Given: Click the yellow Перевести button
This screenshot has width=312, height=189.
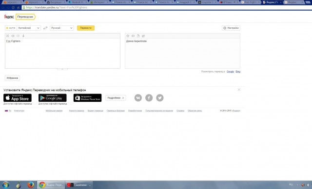Looking at the screenshot, I should (x=86, y=28).
